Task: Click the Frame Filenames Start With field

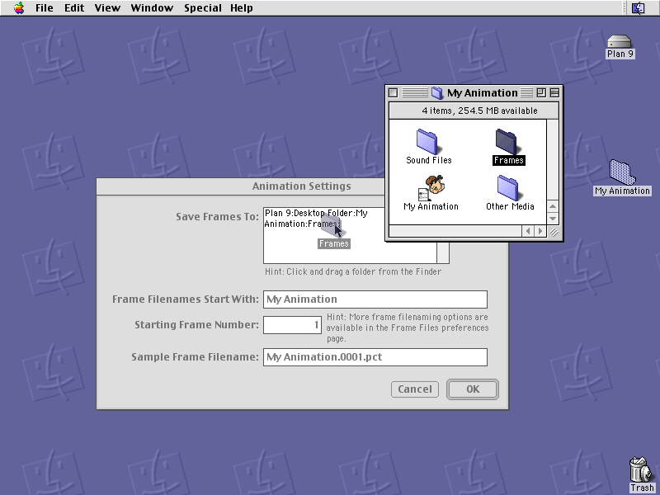Action: click(x=375, y=299)
